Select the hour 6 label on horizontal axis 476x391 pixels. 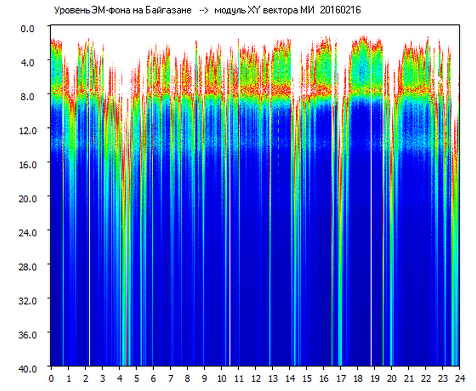[x=153, y=378]
